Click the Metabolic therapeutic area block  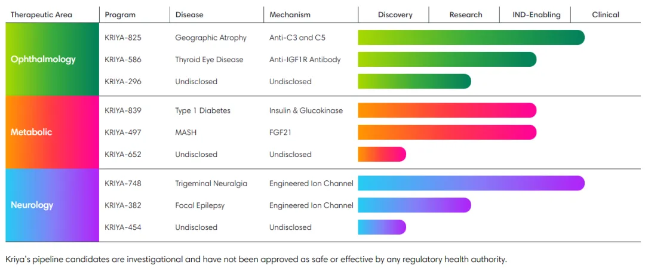point(52,132)
